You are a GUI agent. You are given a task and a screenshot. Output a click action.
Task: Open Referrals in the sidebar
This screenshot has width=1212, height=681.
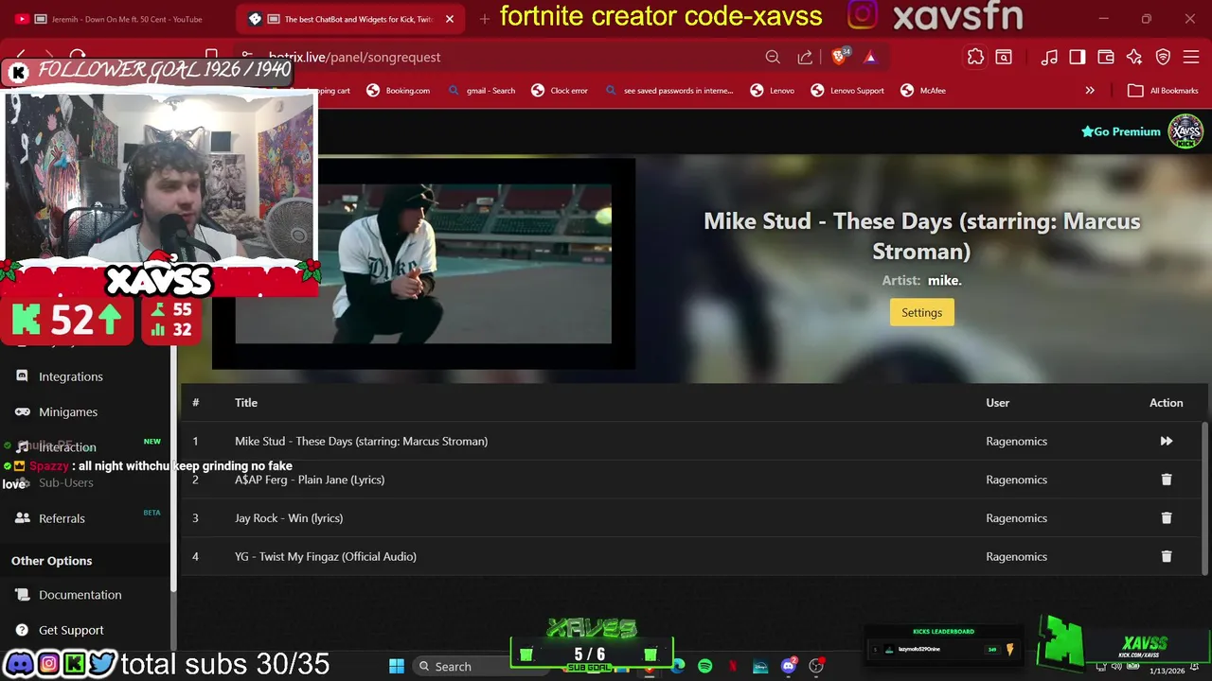click(62, 518)
